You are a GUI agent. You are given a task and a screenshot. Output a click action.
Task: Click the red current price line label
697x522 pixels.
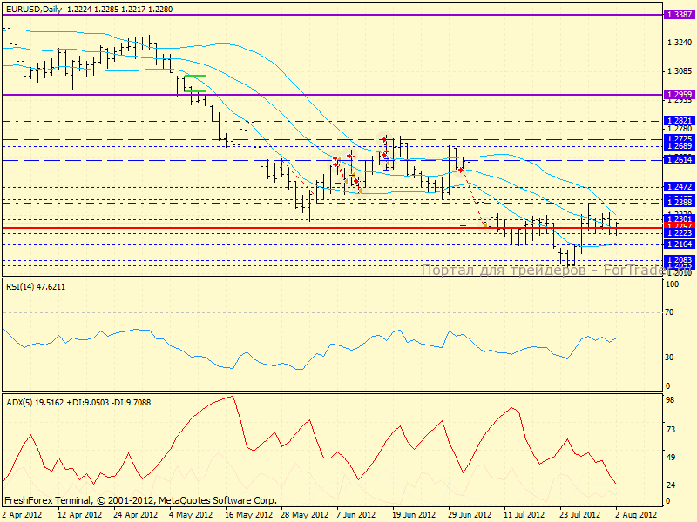pos(677,226)
